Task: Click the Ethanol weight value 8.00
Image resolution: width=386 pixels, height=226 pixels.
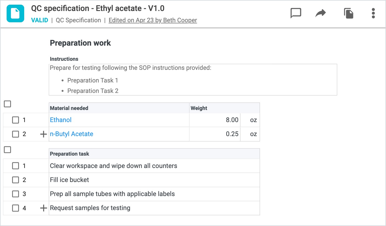Action: [x=232, y=120]
